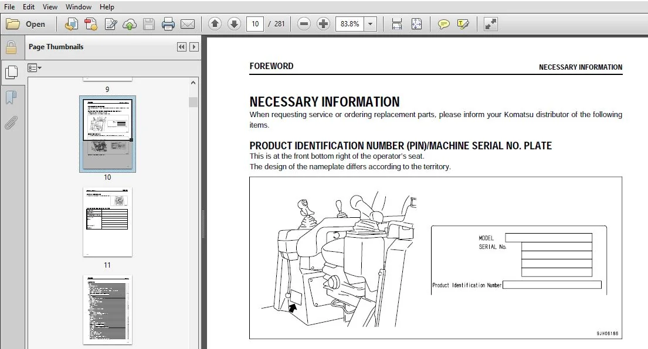Zoom out with the minus button
Screen dimensions: 648x349
point(304,24)
